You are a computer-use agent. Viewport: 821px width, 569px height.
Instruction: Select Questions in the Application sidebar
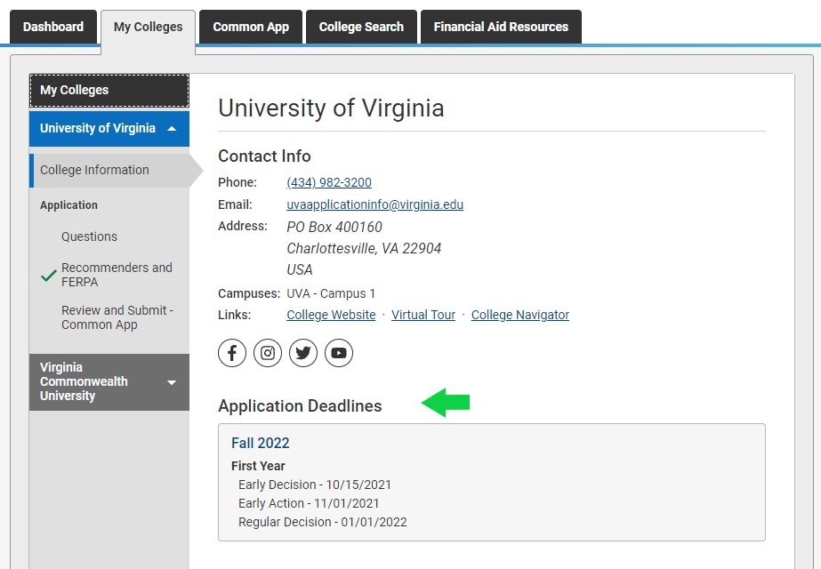click(89, 236)
